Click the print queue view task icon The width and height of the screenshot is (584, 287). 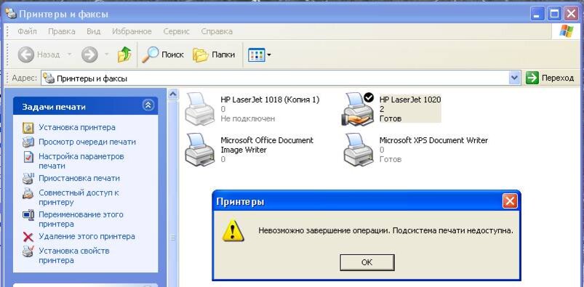[28, 142]
